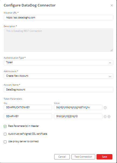Open the Authentication Type dropdown
The image size is (117, 163).
(x=58, y=63)
